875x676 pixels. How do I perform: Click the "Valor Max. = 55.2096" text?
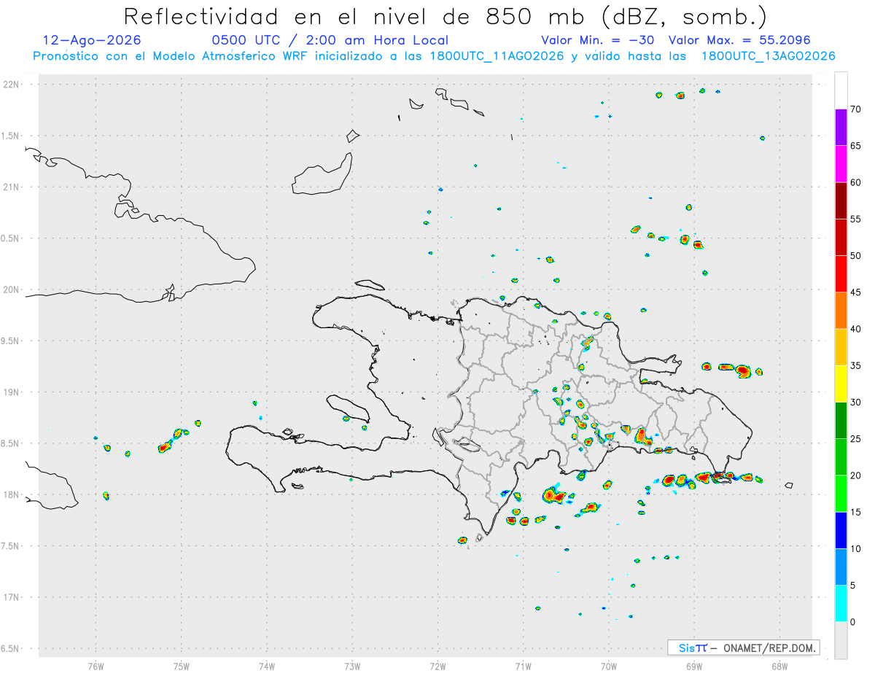(x=739, y=40)
